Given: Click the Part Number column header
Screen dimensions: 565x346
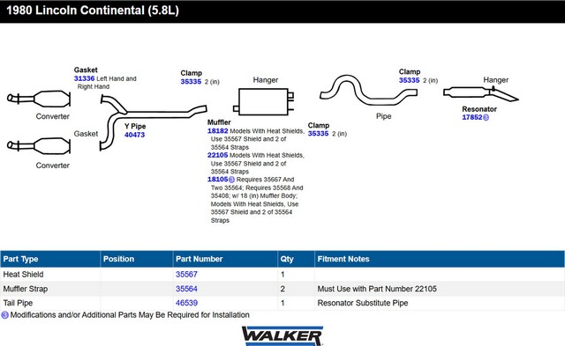Looking at the screenshot, I should [x=199, y=259].
